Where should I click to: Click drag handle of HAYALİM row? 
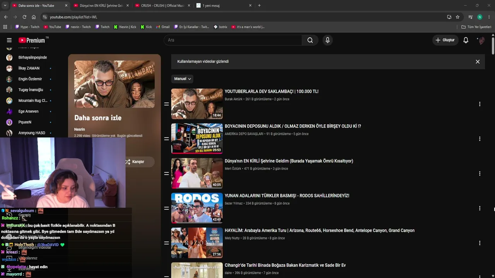coord(167,243)
